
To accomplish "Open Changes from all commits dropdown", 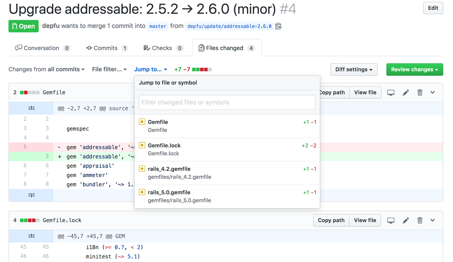I will pyautogui.click(x=47, y=69).
